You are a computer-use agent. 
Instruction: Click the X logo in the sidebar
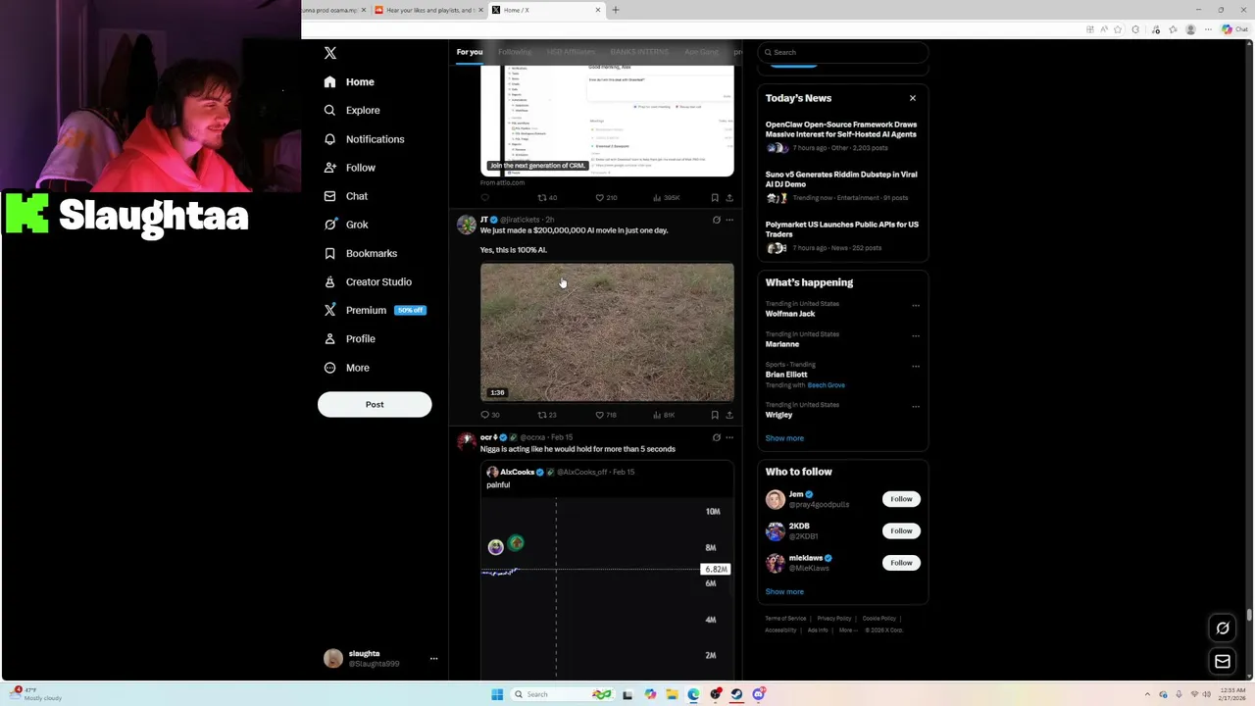point(330,53)
